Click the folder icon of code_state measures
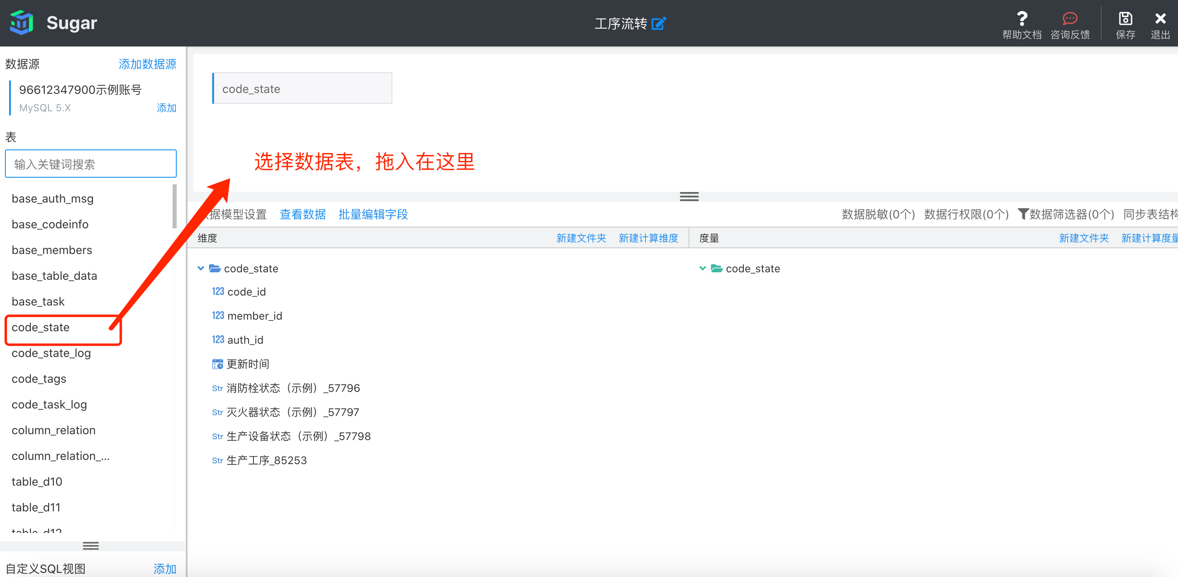The image size is (1178, 577). point(717,269)
